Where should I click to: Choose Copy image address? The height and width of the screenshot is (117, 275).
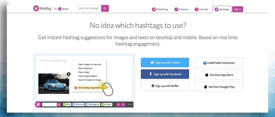pos(87,76)
